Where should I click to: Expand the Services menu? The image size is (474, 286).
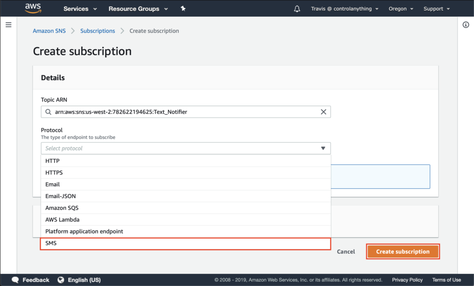pyautogui.click(x=80, y=9)
